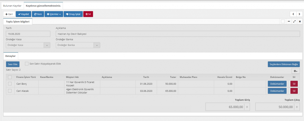The height and width of the screenshot is (121, 304).
Task: Collapse the Toplu İşlem bilgileri panel
Action: [289, 21]
